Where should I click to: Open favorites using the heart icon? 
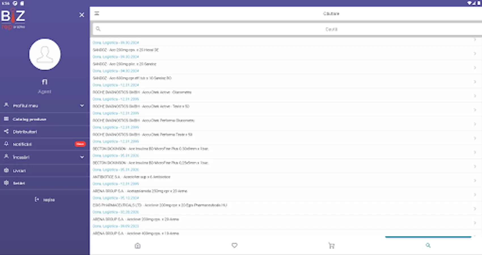[234, 246]
